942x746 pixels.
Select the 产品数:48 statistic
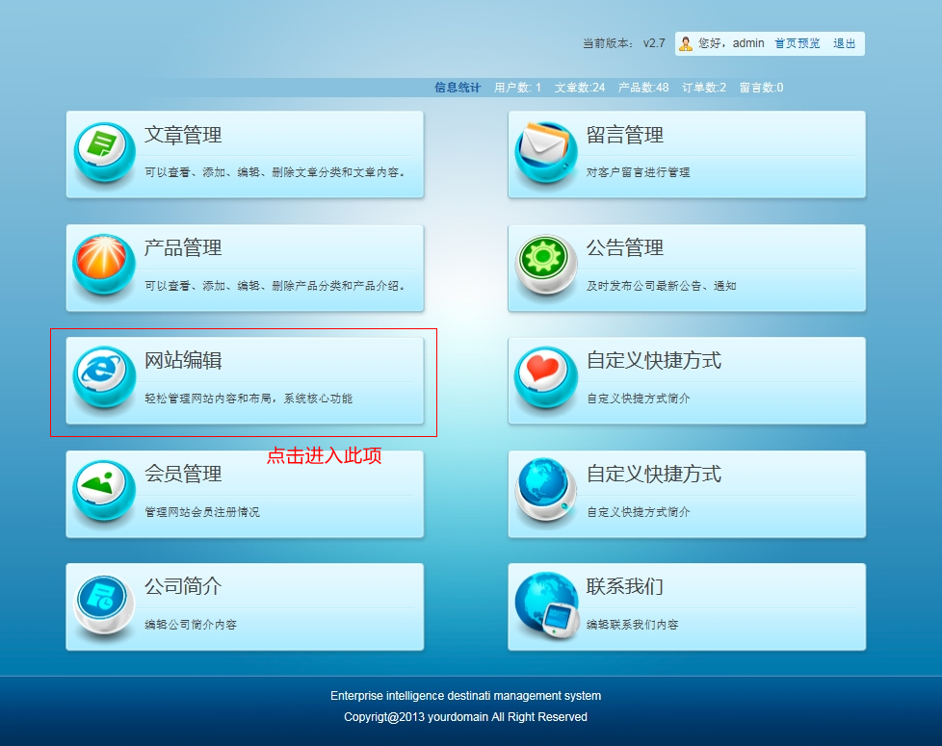pyautogui.click(x=643, y=88)
